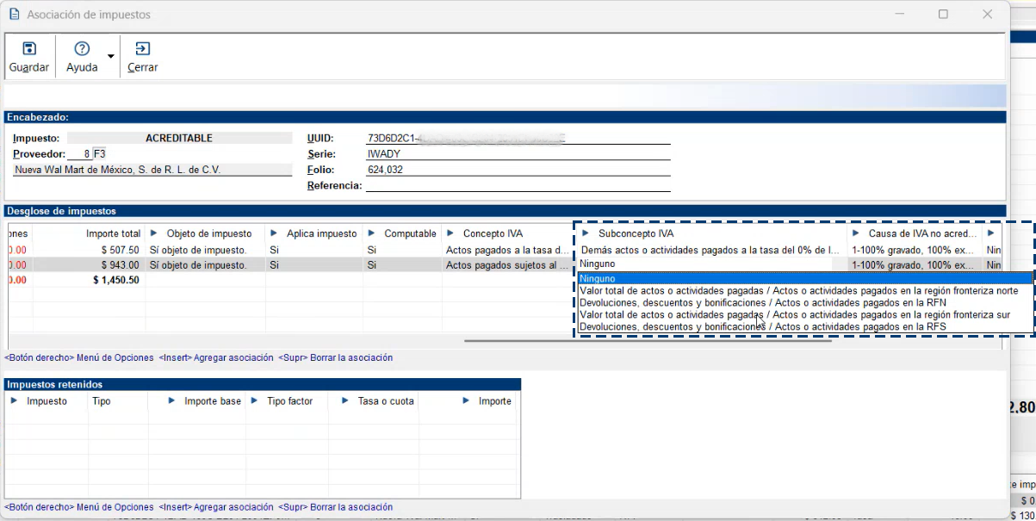Click the Concepto IVA column header arrow
The width and height of the screenshot is (1036, 521).
(450, 233)
